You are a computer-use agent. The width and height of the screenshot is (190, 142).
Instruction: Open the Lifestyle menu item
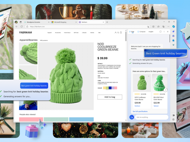click(84, 33)
